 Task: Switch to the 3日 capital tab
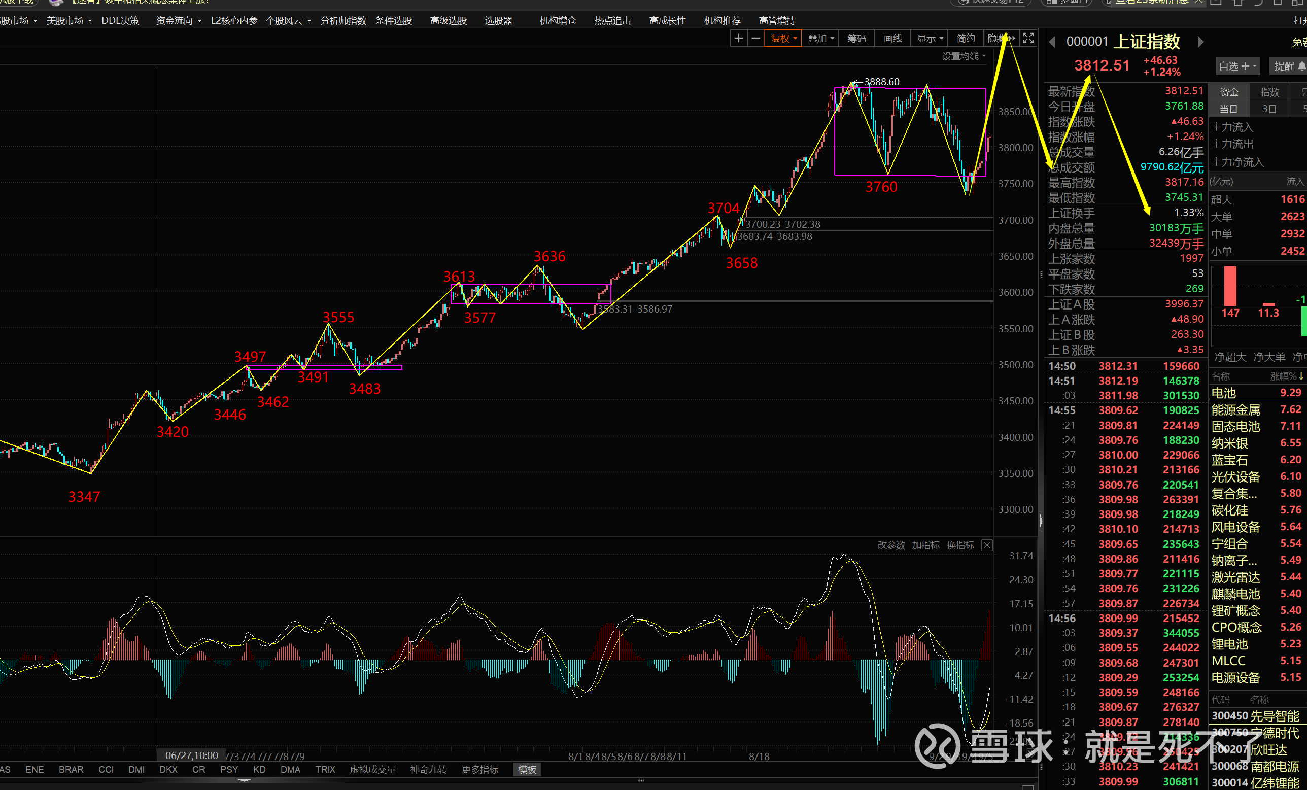pyautogui.click(x=1269, y=109)
